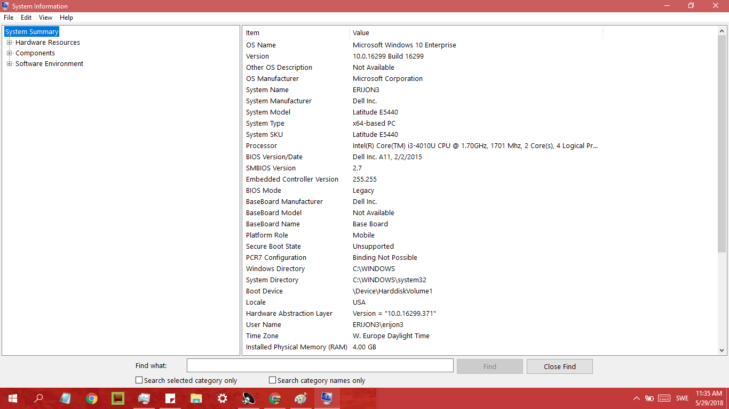Select the W. Europe Daylight Time value
The height and width of the screenshot is (409, 729).
(391, 336)
